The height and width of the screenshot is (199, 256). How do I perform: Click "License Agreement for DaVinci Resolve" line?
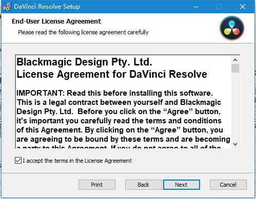(112, 74)
